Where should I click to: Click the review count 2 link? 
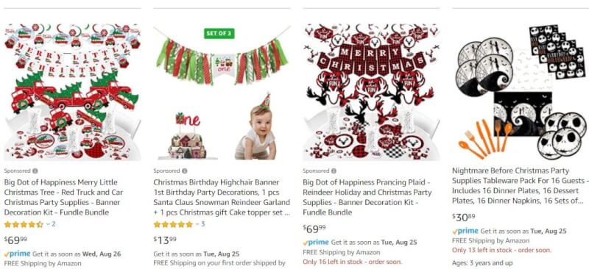pyautogui.click(x=53, y=224)
